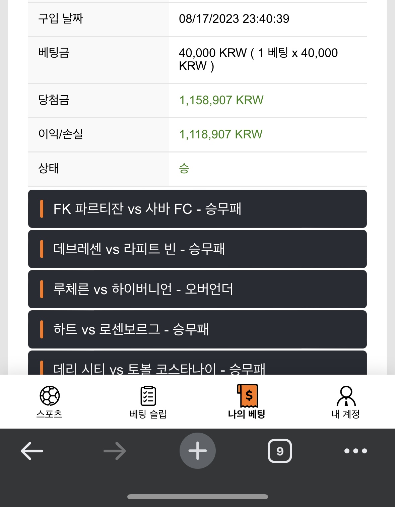Select the 나의 베팅 receipt icon
The image size is (395, 507).
pos(247,396)
